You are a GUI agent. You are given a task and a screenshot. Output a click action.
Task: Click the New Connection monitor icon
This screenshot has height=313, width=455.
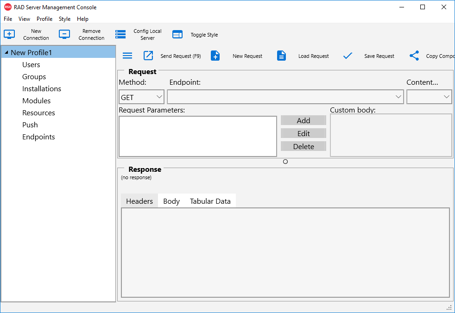coord(9,34)
